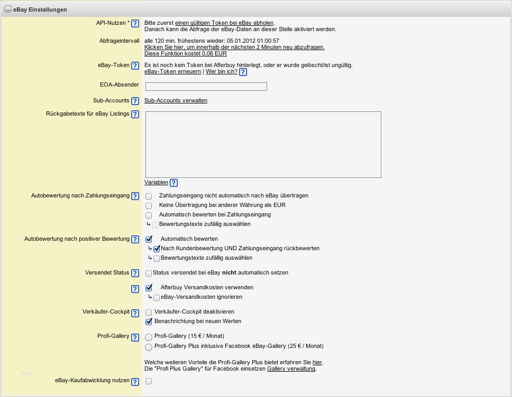Open 'Gallery verwaltung' link
512x397 pixels.
point(291,368)
